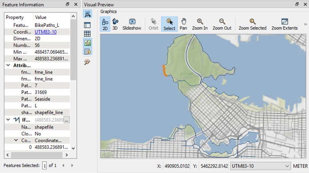Select the attribute row with value L
This screenshot has height=173, width=309.
37,106
